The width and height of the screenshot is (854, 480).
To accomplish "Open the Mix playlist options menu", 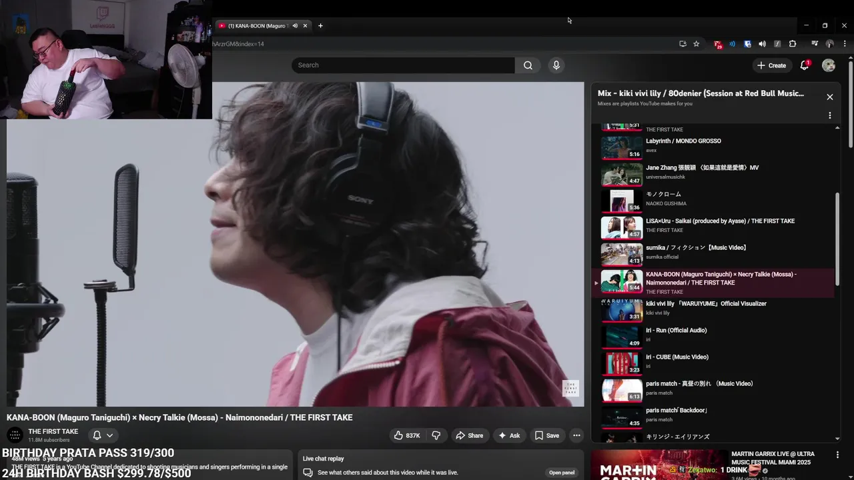I will pos(830,115).
